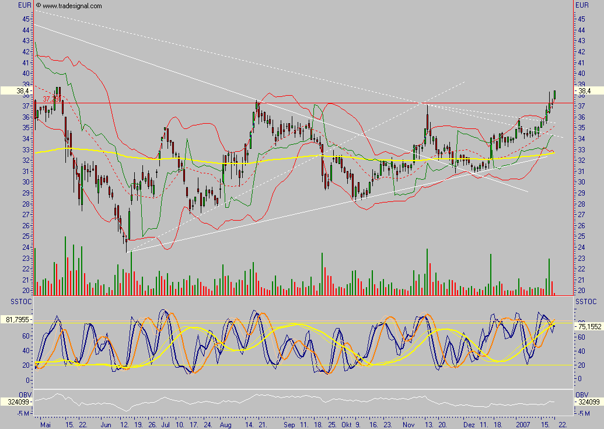
Task: Click the 30 tick on left price axis
Action: [26, 182]
